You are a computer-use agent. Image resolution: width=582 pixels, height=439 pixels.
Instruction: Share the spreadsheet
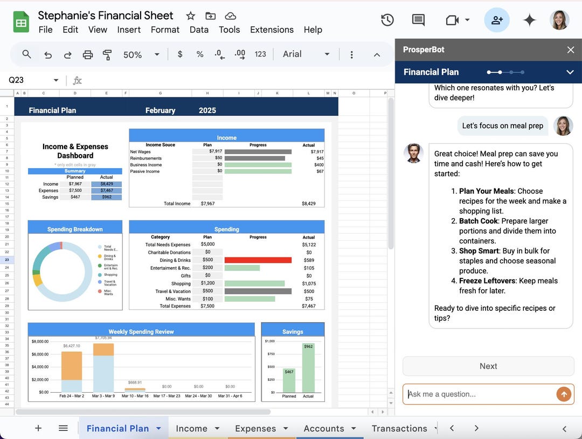[x=496, y=20]
